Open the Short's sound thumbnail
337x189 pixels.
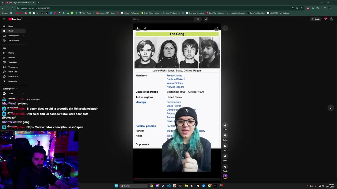[225, 177]
